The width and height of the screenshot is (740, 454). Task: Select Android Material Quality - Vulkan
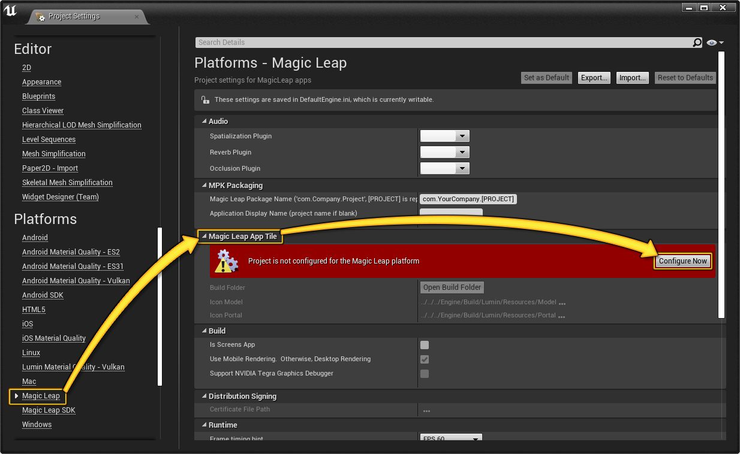pyautogui.click(x=76, y=281)
